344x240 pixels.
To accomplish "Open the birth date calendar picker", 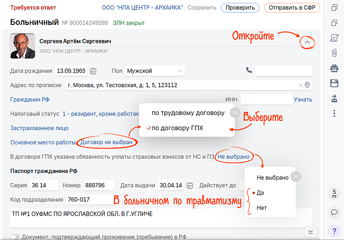I will click(93, 71).
